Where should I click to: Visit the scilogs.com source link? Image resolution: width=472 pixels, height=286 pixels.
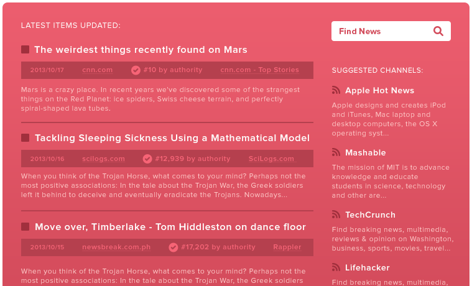(103, 159)
